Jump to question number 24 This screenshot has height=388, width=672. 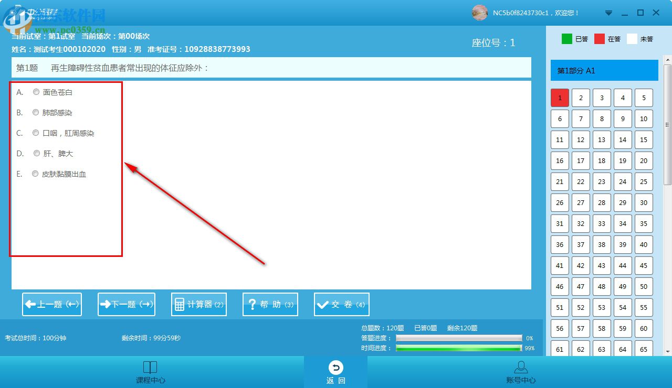623,181
